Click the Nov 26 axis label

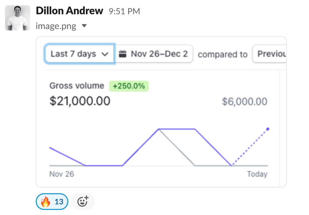click(62, 174)
